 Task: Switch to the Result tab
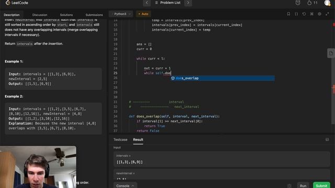coord(138,139)
